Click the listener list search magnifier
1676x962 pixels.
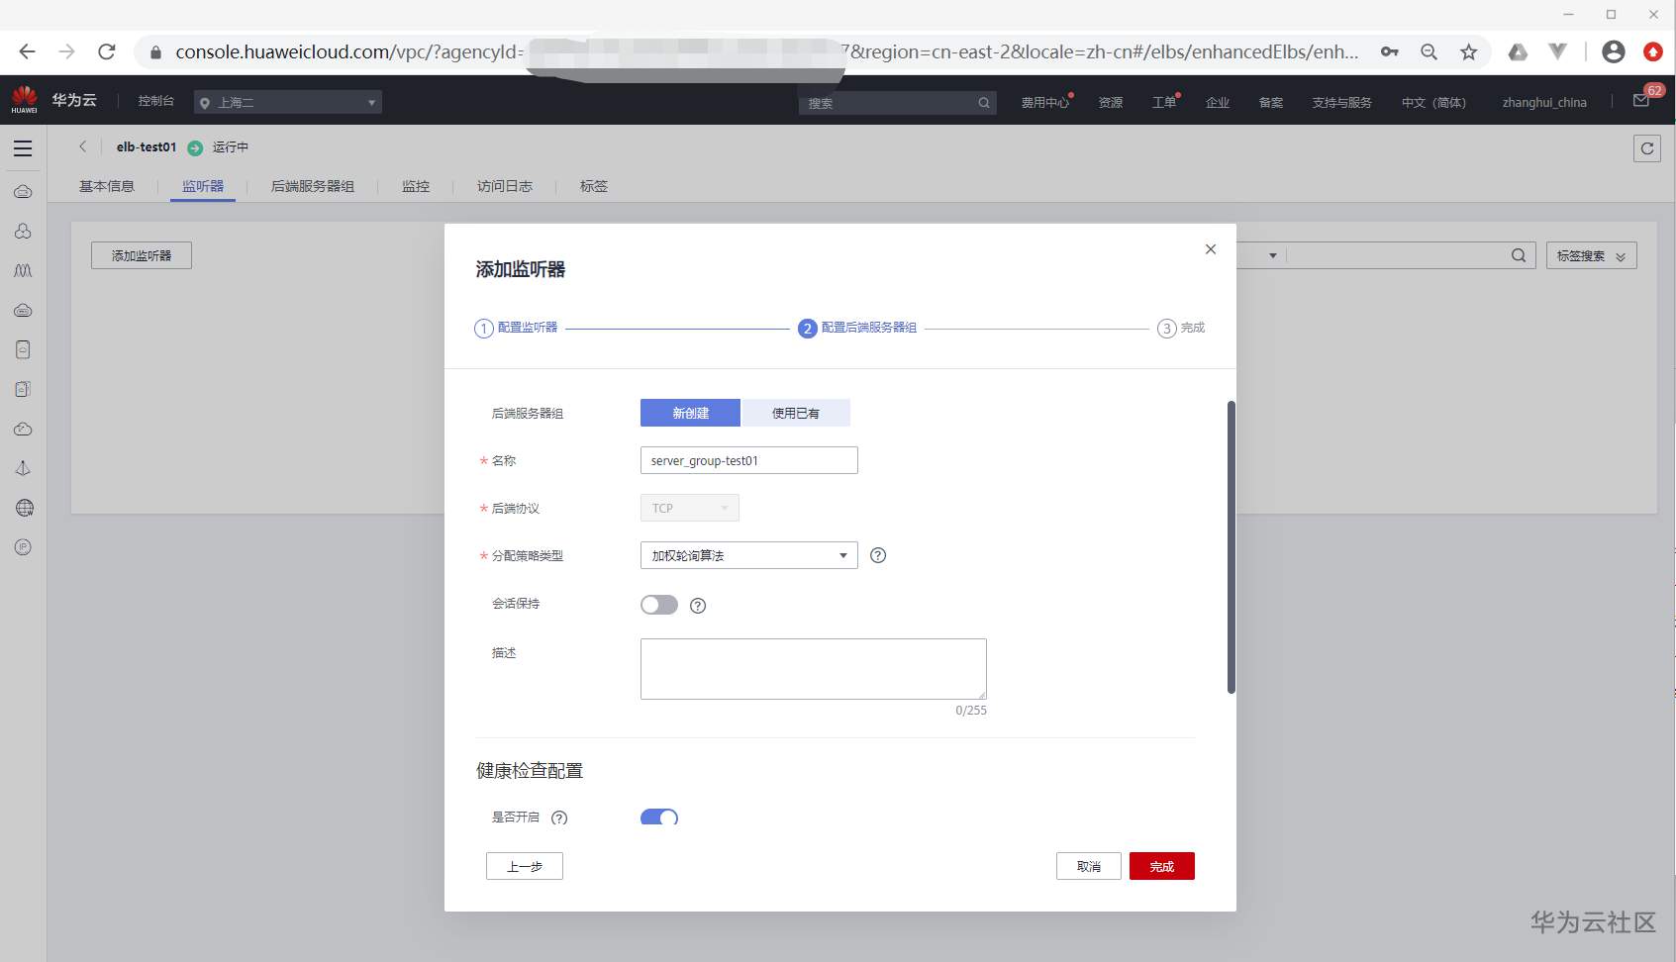click(1518, 255)
